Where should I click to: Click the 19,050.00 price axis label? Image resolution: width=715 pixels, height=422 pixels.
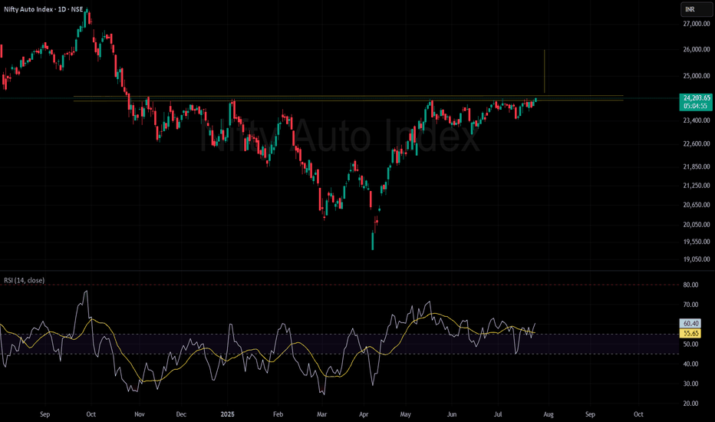697,259
